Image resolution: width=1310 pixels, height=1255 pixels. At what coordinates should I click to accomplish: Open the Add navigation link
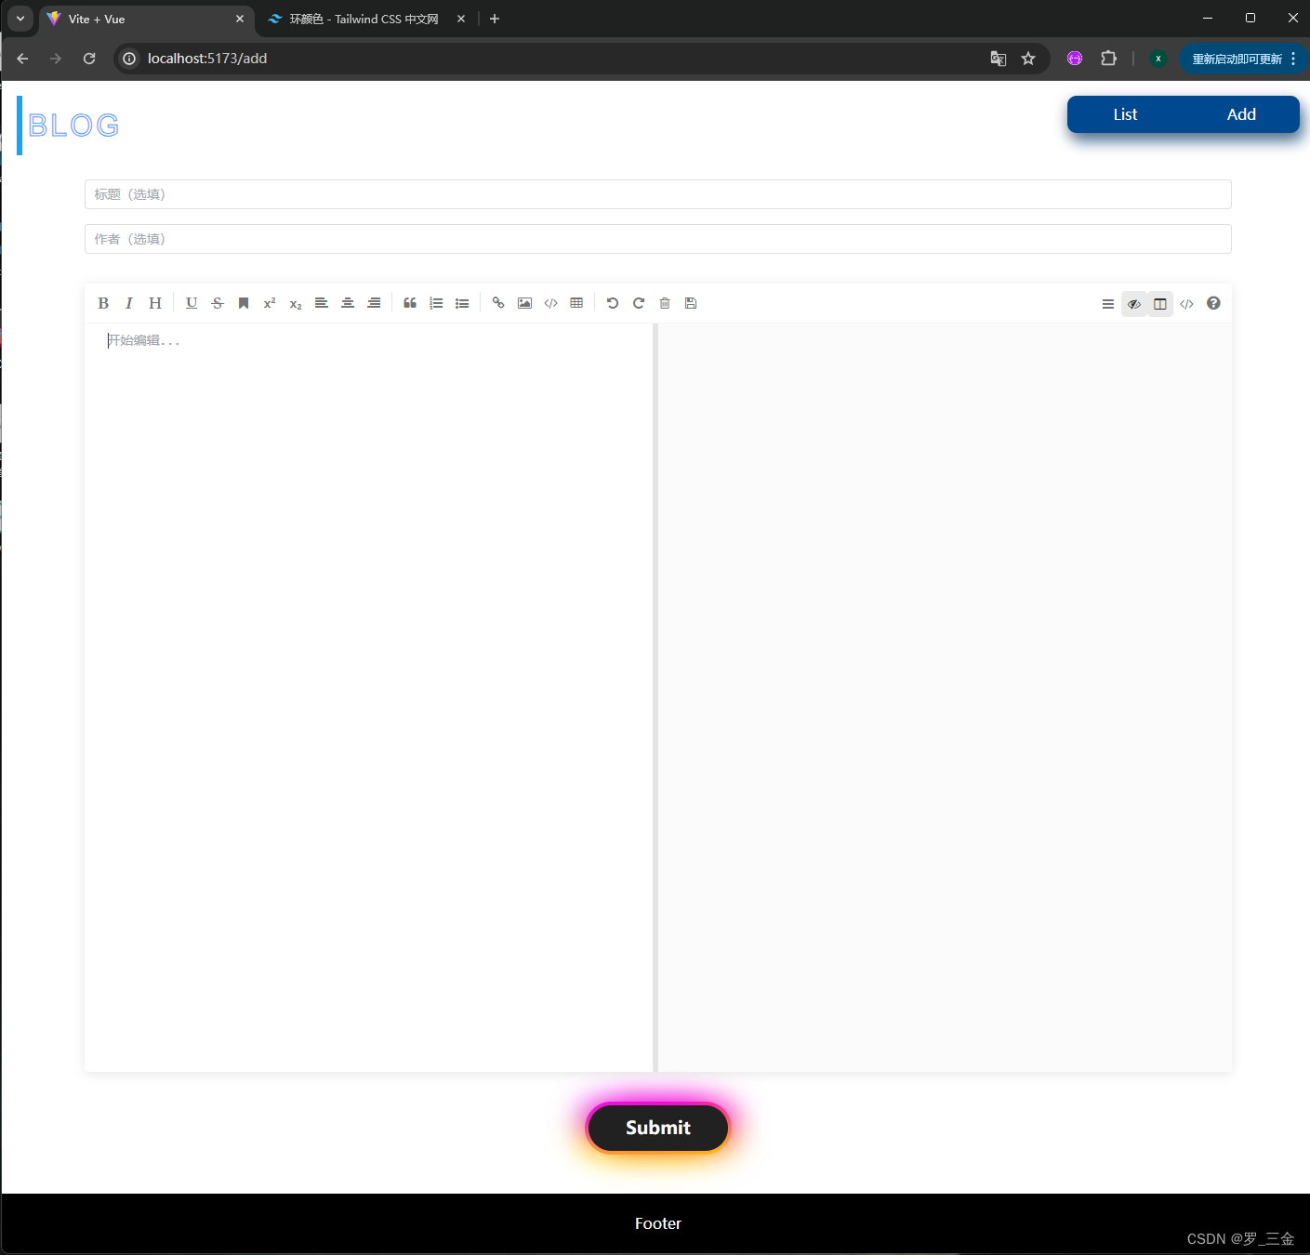(1241, 114)
